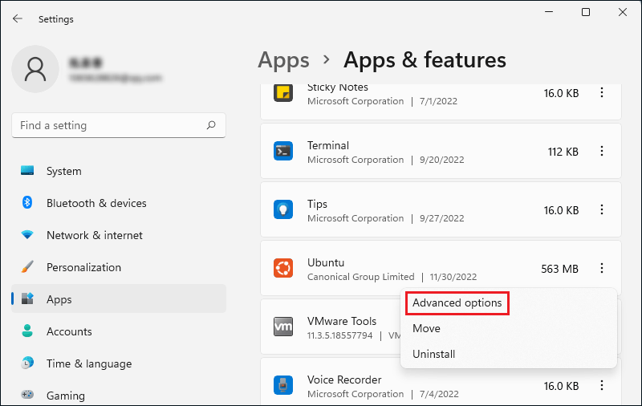Click the System monitor icon
Screen dimensions: 642x406
pos(27,170)
